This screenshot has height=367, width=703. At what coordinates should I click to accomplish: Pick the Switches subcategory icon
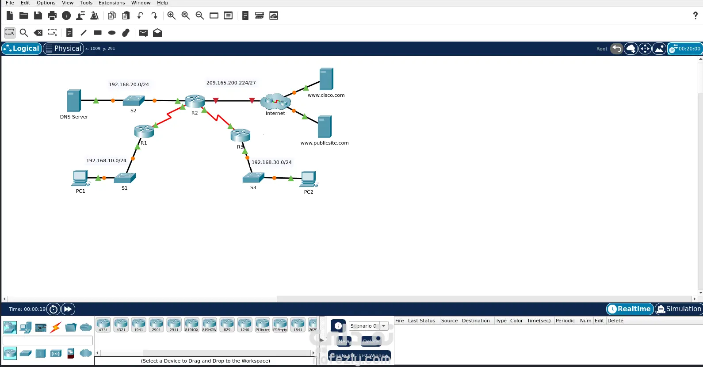pyautogui.click(x=26, y=353)
